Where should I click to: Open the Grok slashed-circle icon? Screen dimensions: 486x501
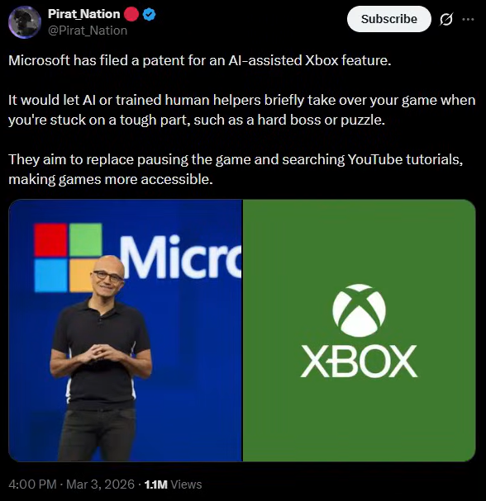tap(446, 19)
